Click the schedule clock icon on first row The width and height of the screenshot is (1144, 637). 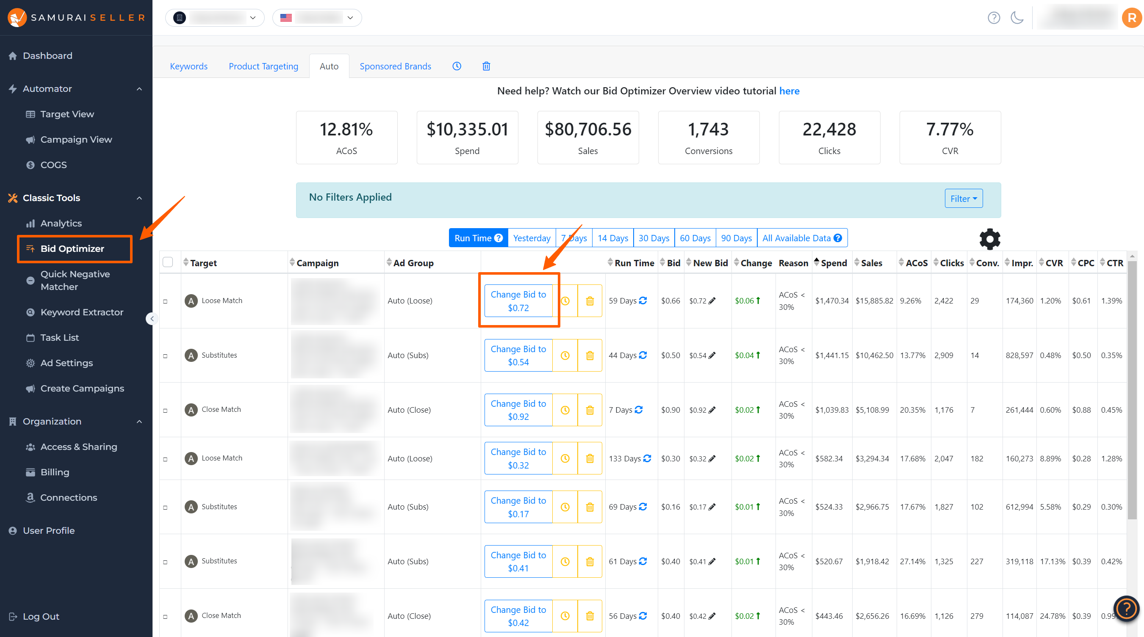click(566, 301)
